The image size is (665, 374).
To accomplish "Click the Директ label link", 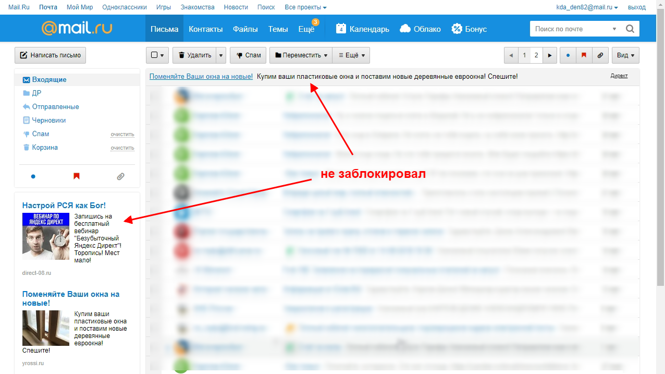I will point(619,76).
